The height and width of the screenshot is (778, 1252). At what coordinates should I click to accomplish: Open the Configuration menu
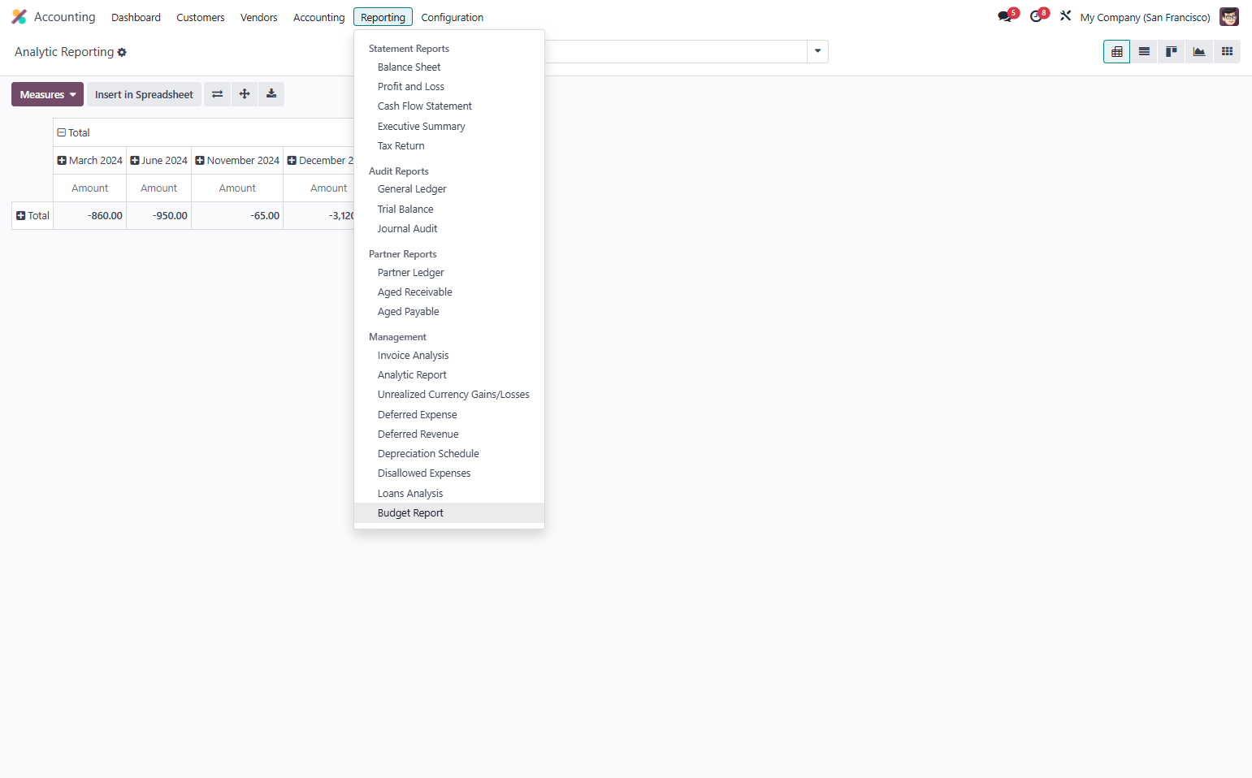click(453, 17)
